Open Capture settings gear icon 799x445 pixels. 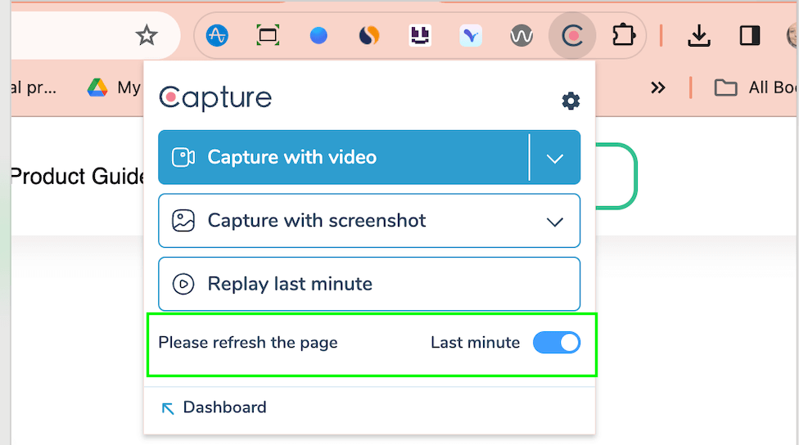point(571,101)
